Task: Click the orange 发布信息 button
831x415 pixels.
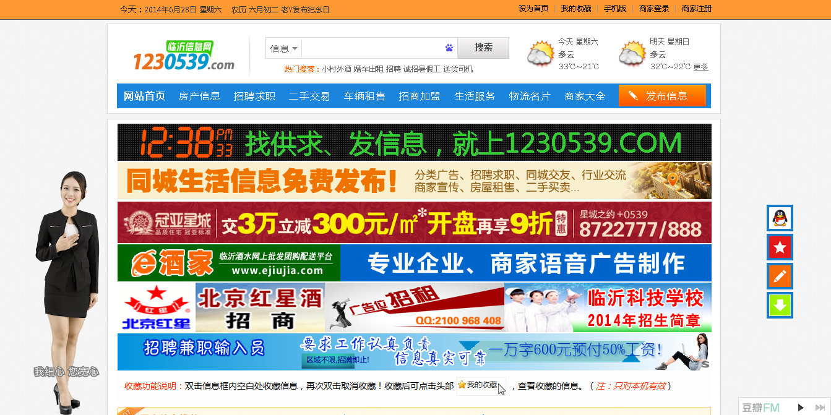Action: [x=661, y=96]
